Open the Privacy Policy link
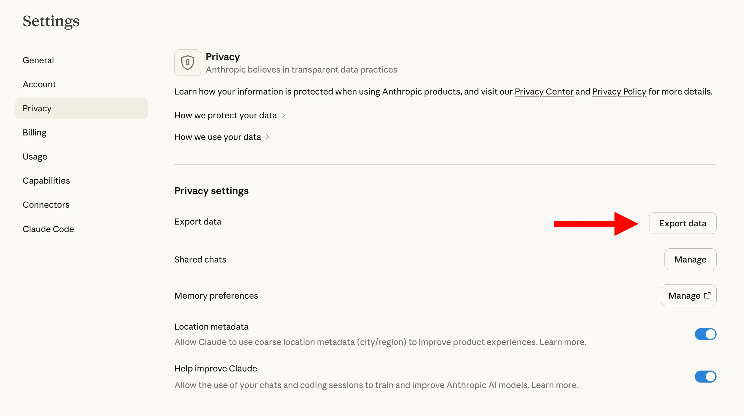Image resolution: width=744 pixels, height=416 pixels. point(619,92)
